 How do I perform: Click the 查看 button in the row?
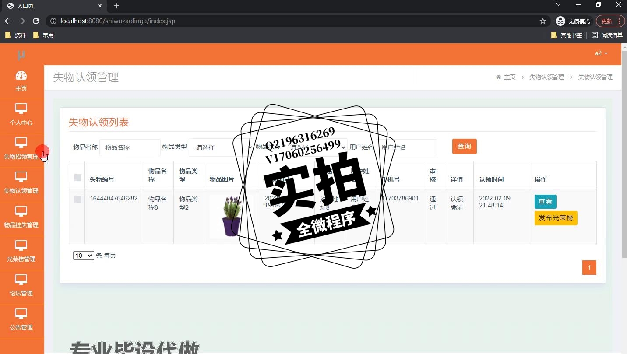coord(545,202)
